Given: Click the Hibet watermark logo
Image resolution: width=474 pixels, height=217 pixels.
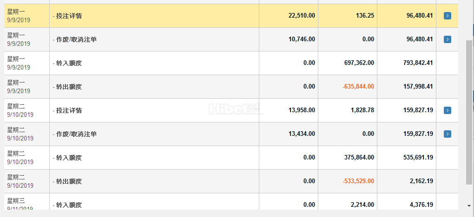Looking at the screenshot, I should (x=235, y=109).
